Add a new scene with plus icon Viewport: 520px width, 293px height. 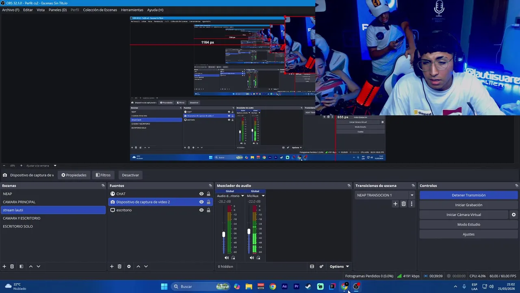pos(4,267)
